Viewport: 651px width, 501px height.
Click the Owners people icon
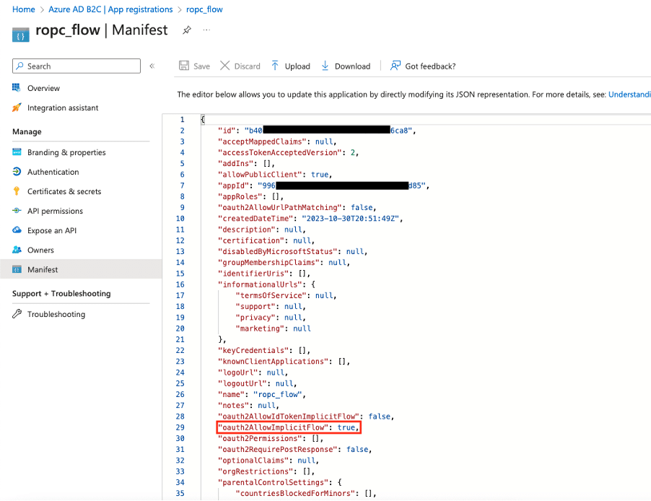pos(17,250)
